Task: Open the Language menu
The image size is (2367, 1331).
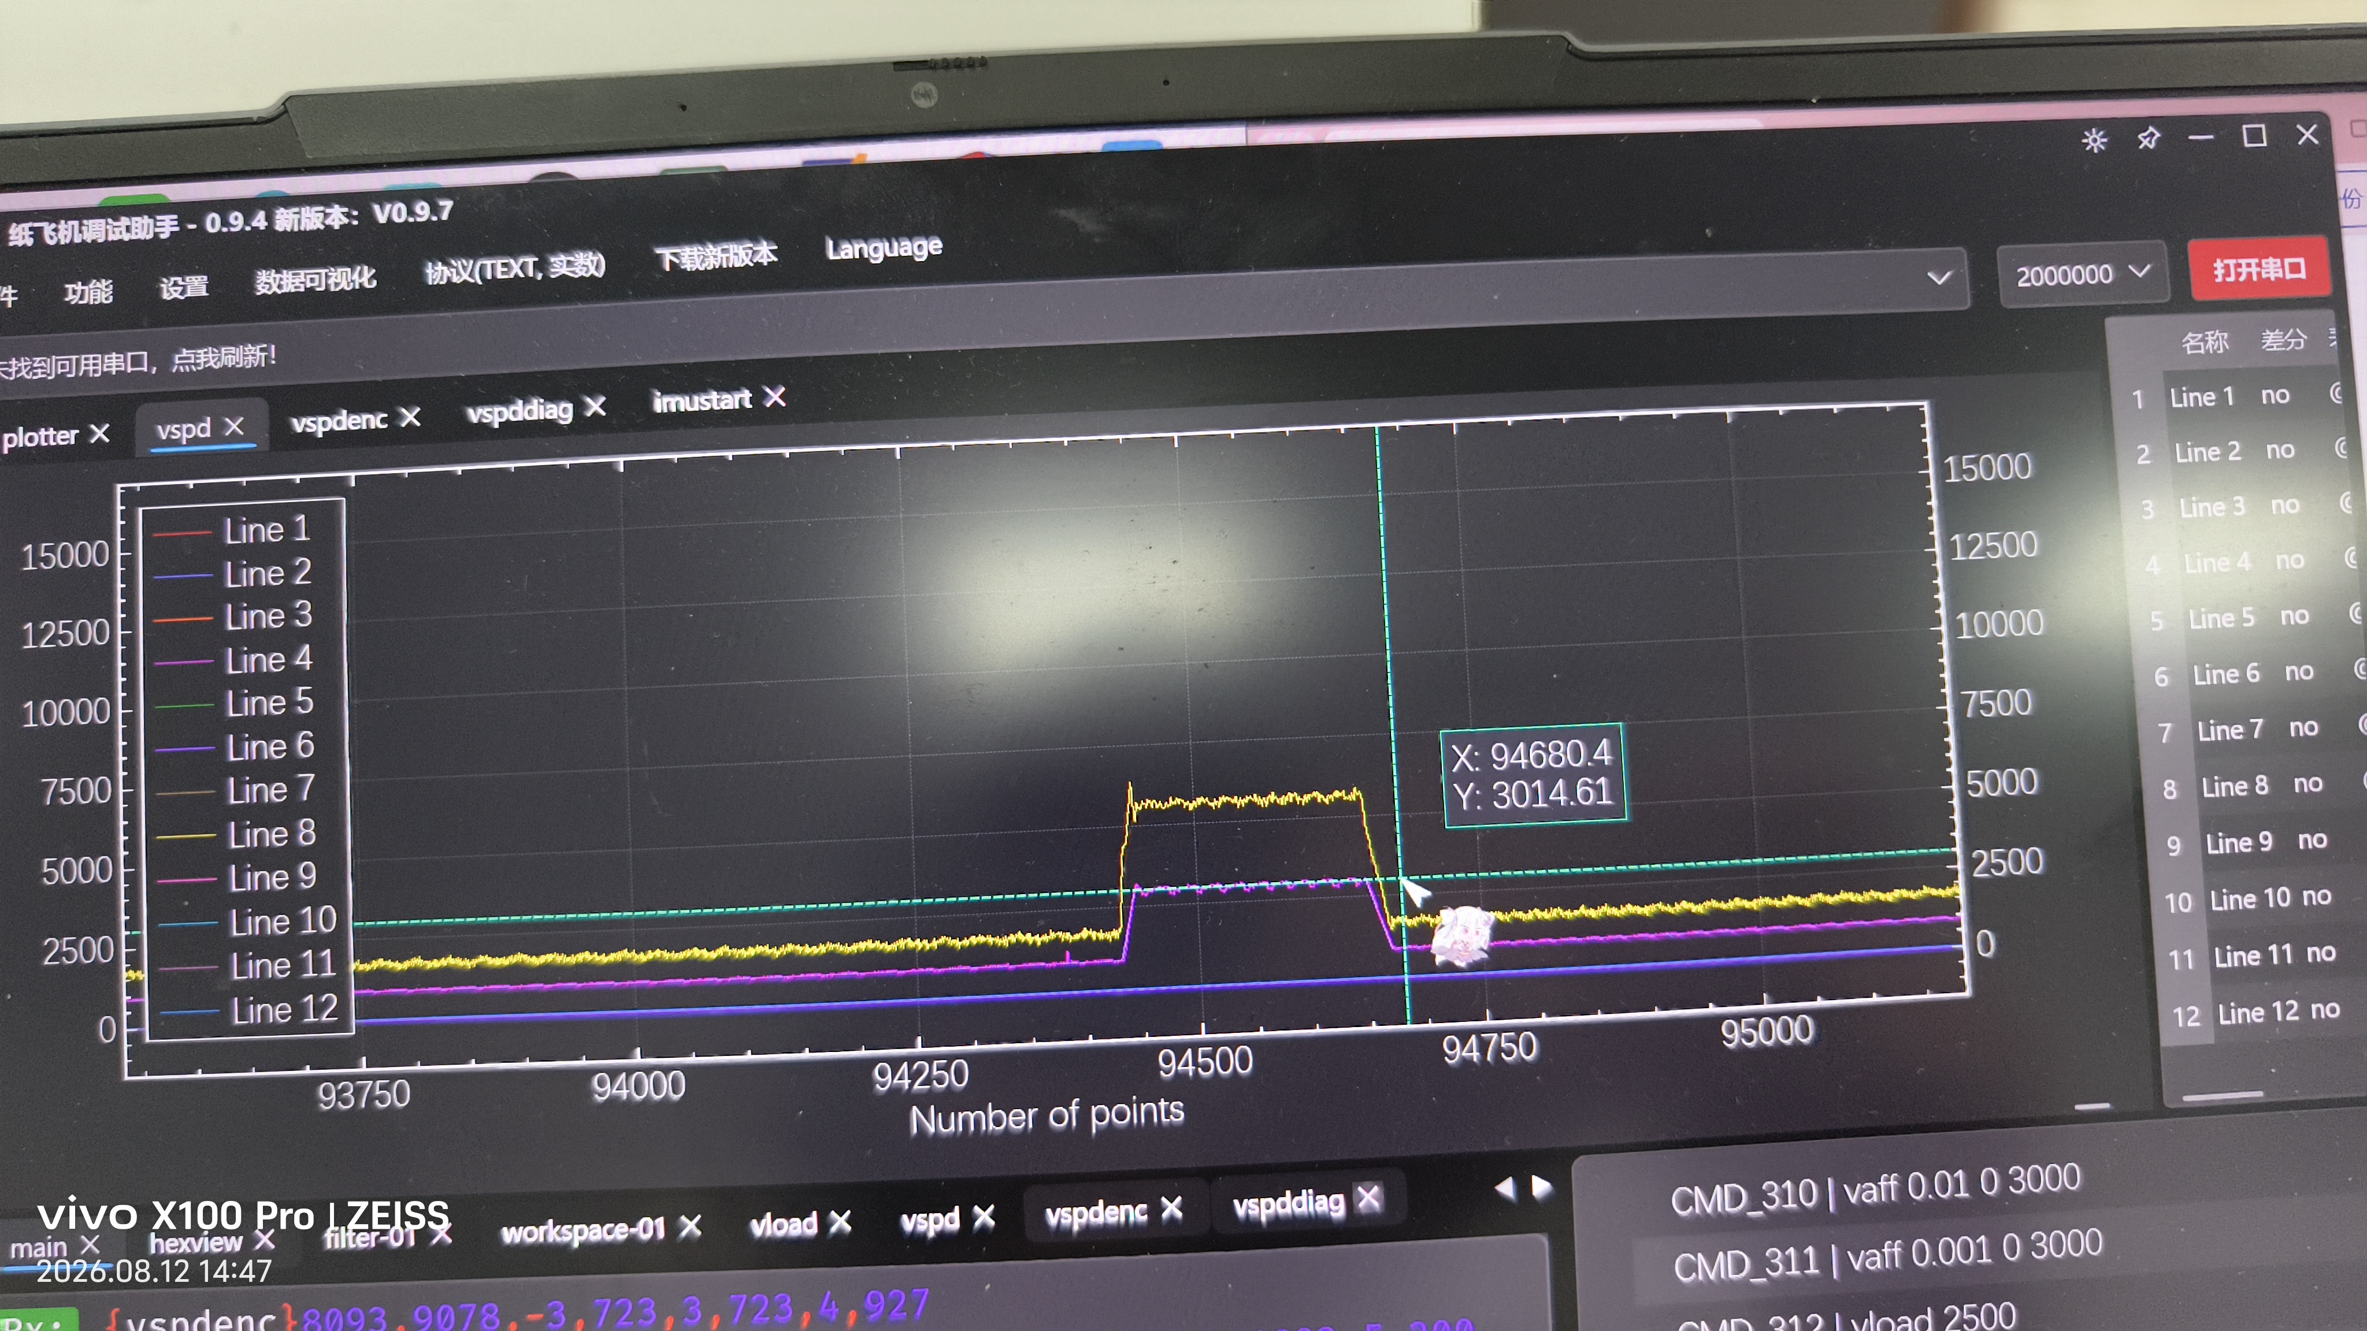Action: (x=884, y=247)
